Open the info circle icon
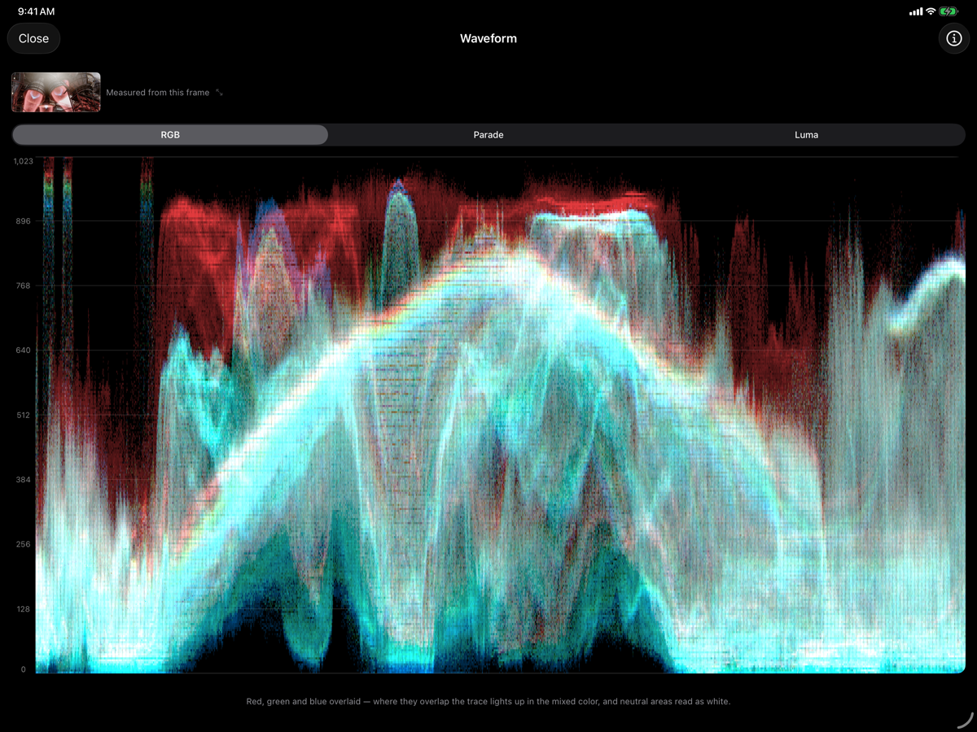The width and height of the screenshot is (977, 732). [x=954, y=38]
